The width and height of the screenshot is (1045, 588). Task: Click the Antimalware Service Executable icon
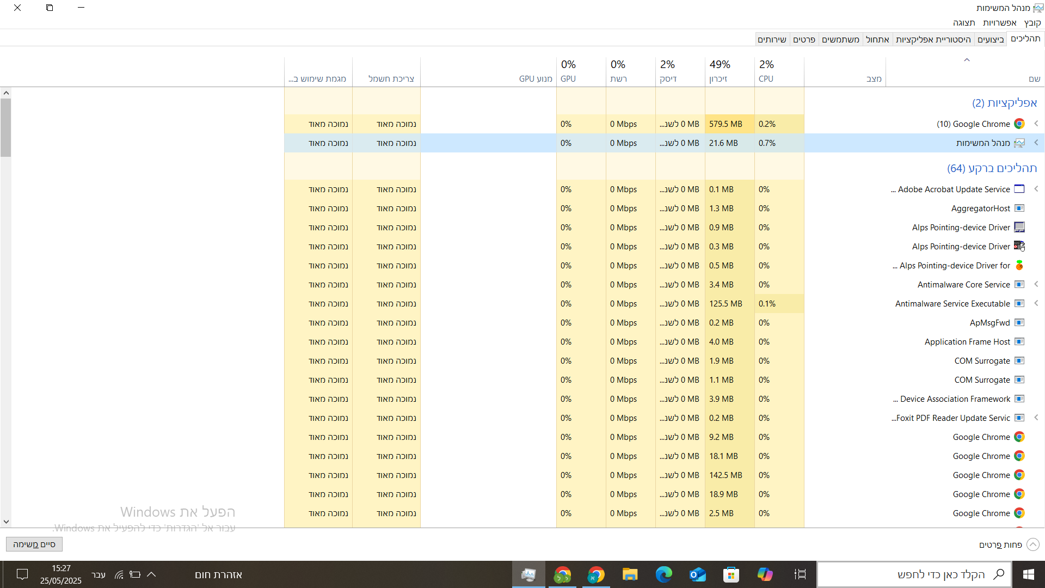coord(1019,304)
